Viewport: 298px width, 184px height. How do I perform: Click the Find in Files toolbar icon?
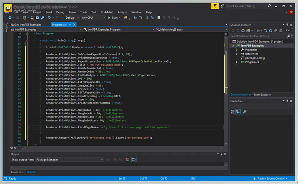coord(125,18)
